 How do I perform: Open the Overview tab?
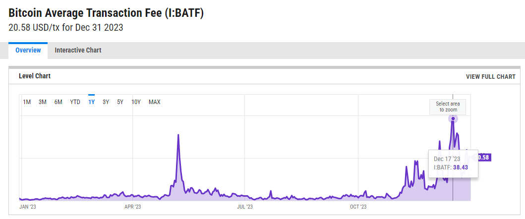(28, 50)
